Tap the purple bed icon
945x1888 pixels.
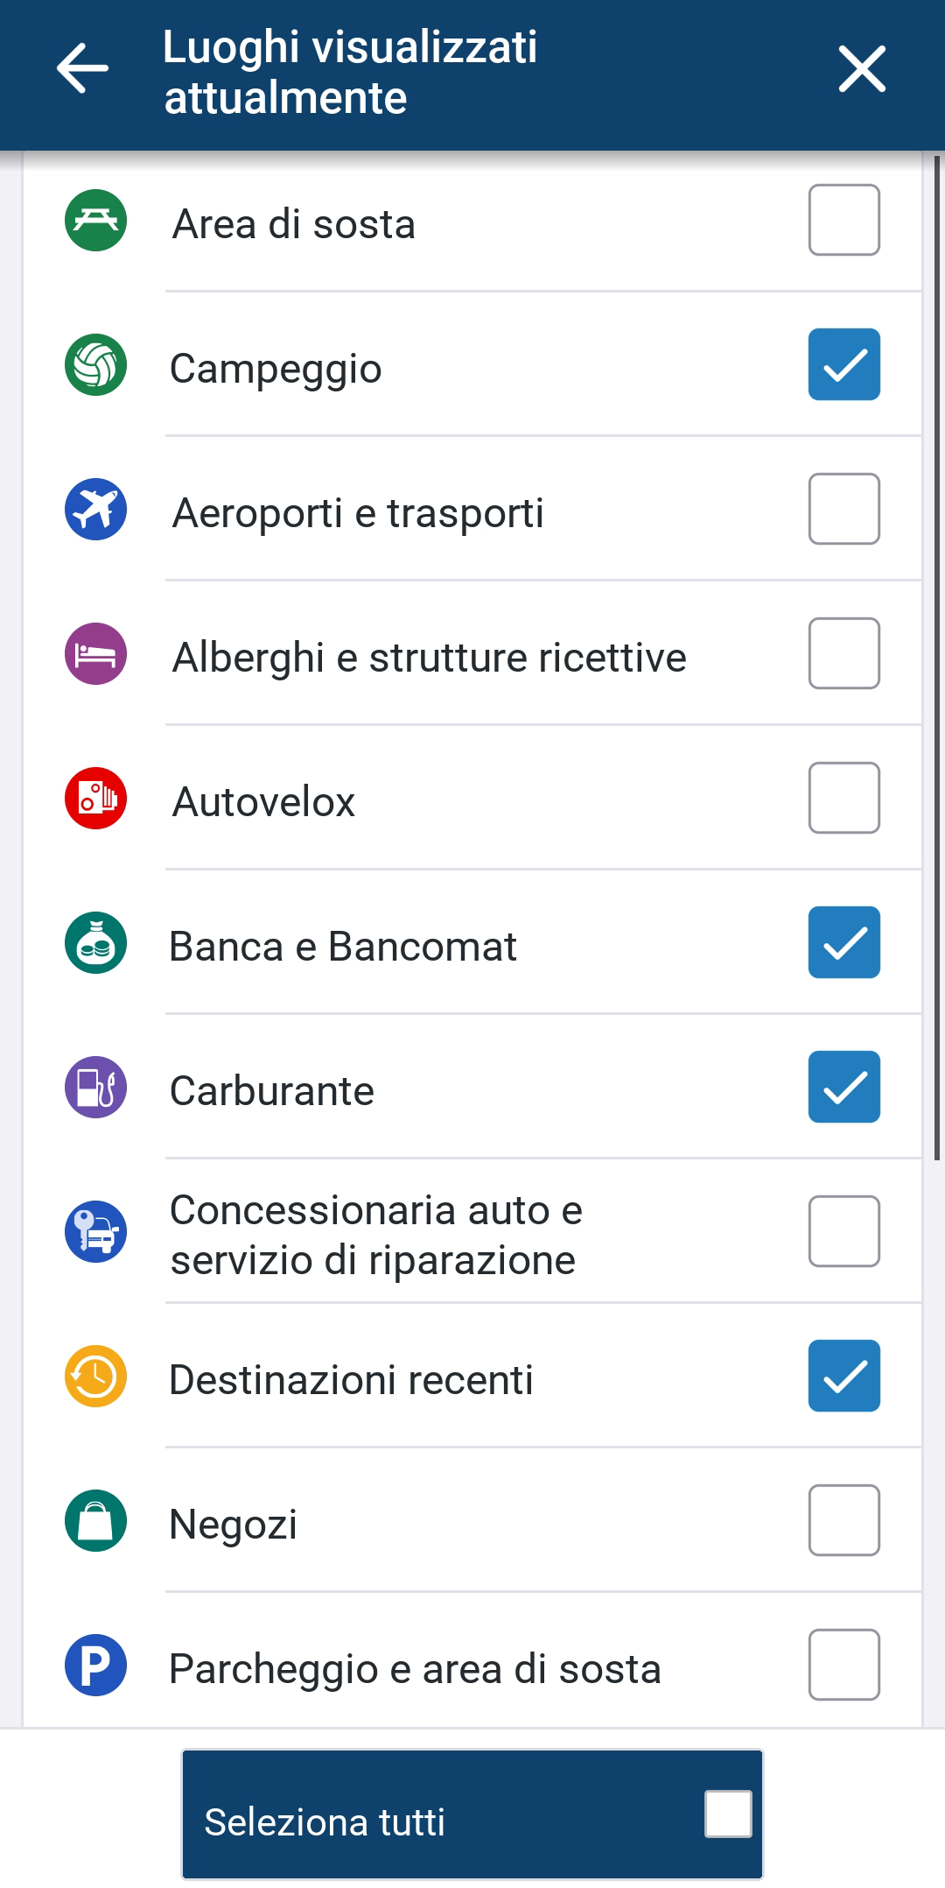96,653
